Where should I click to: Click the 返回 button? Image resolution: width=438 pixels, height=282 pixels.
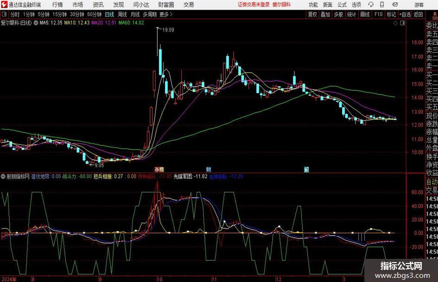(418, 14)
